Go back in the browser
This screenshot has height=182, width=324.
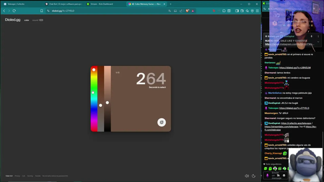(x=4, y=11)
